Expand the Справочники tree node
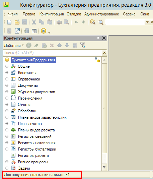This screenshot has width=153, height=179. click(7, 79)
